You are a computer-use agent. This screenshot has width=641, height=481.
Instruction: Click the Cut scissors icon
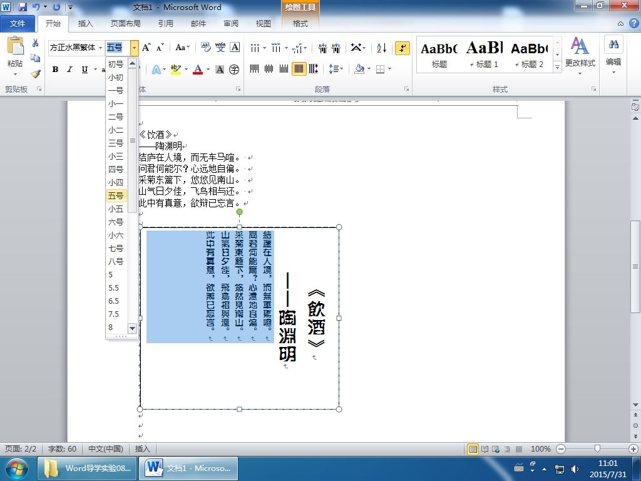point(36,43)
